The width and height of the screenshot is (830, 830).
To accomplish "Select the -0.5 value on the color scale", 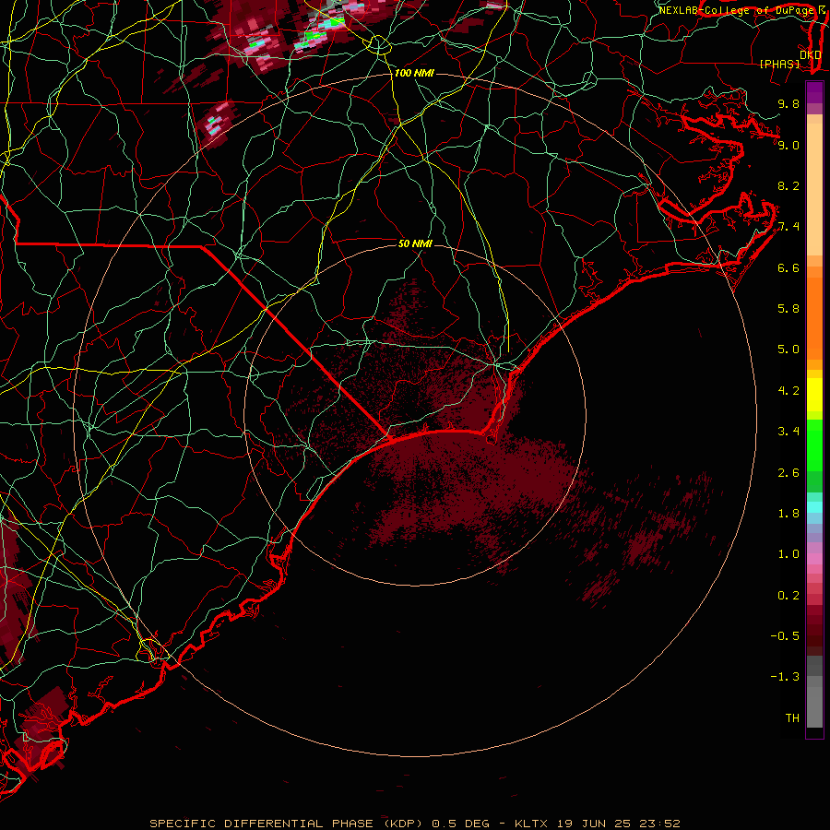I will click(785, 636).
